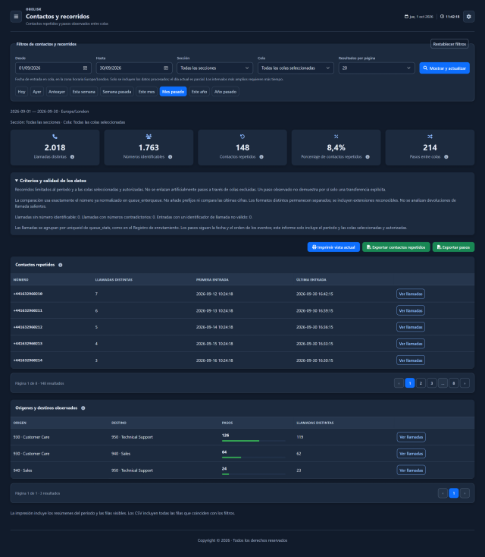Click the Desde date input field
Viewport: 485px width, 557px height.
pyautogui.click(x=53, y=68)
